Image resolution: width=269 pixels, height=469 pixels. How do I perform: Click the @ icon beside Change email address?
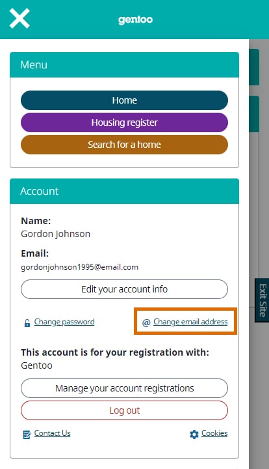[146, 322]
